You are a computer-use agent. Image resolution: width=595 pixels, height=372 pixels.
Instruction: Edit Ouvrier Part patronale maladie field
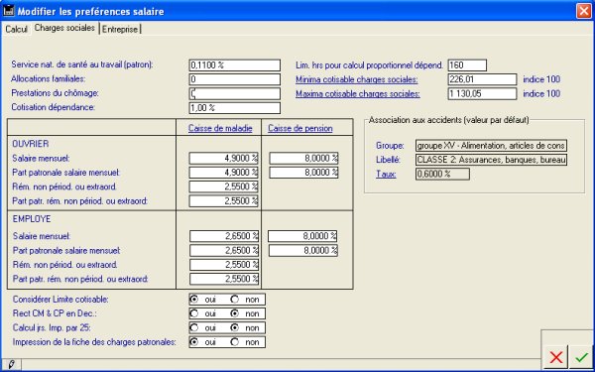(x=223, y=173)
